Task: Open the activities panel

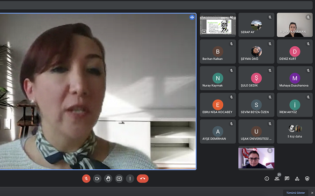Action: click(x=297, y=178)
